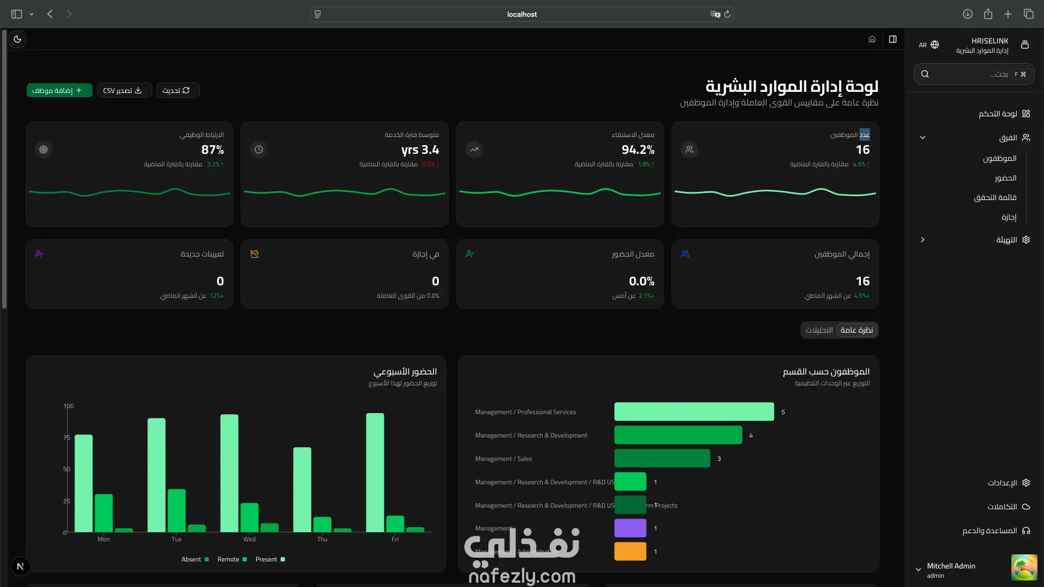1044x587 pixels.
Task: Click the 87% engagement value
Action: click(x=213, y=149)
